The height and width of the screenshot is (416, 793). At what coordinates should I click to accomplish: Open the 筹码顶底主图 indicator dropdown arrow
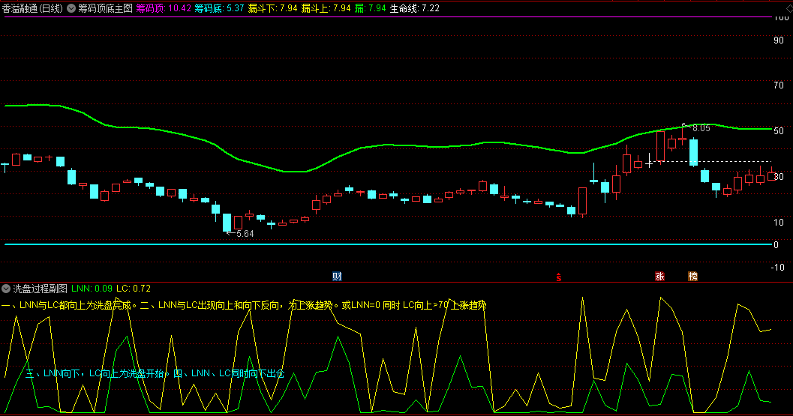pyautogui.click(x=71, y=8)
